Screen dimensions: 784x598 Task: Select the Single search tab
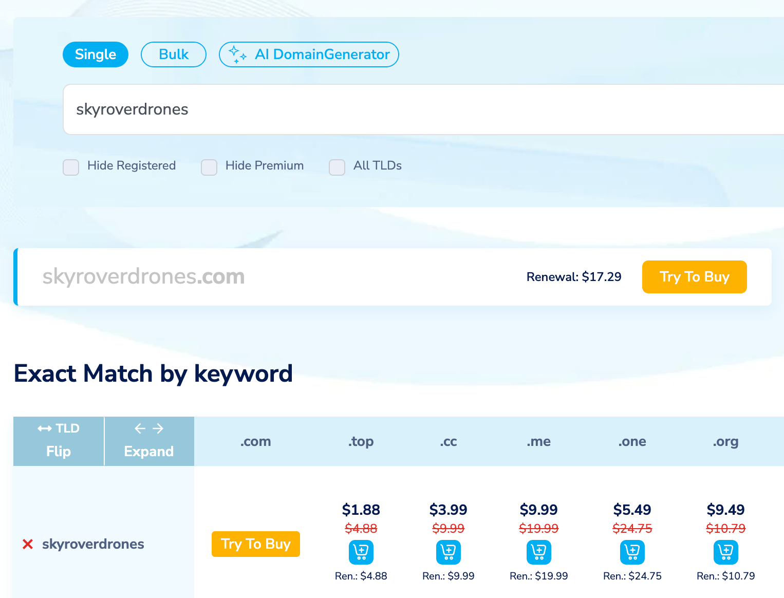tap(96, 54)
